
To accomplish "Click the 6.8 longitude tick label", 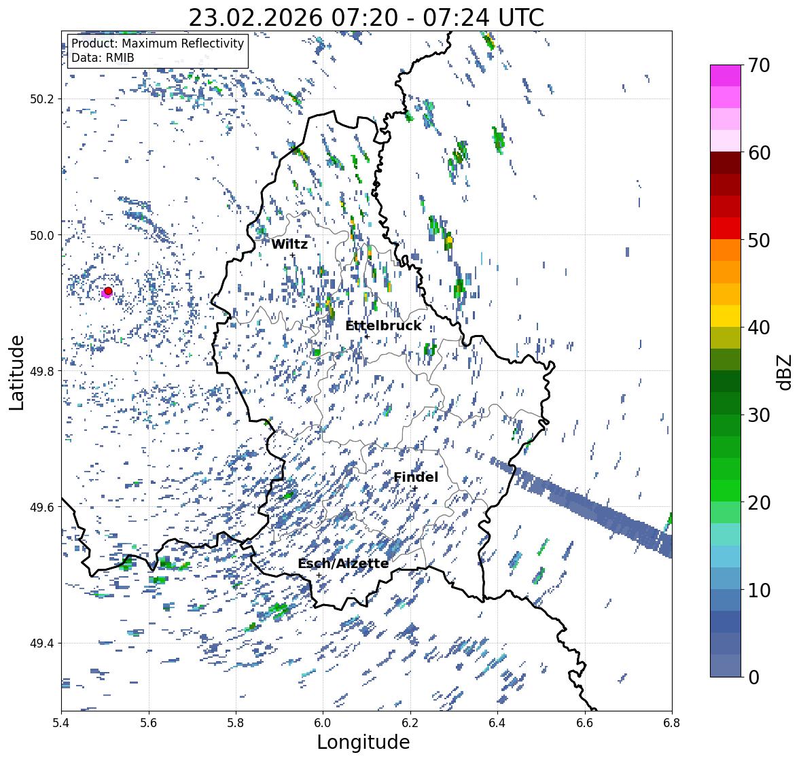I will tap(672, 723).
